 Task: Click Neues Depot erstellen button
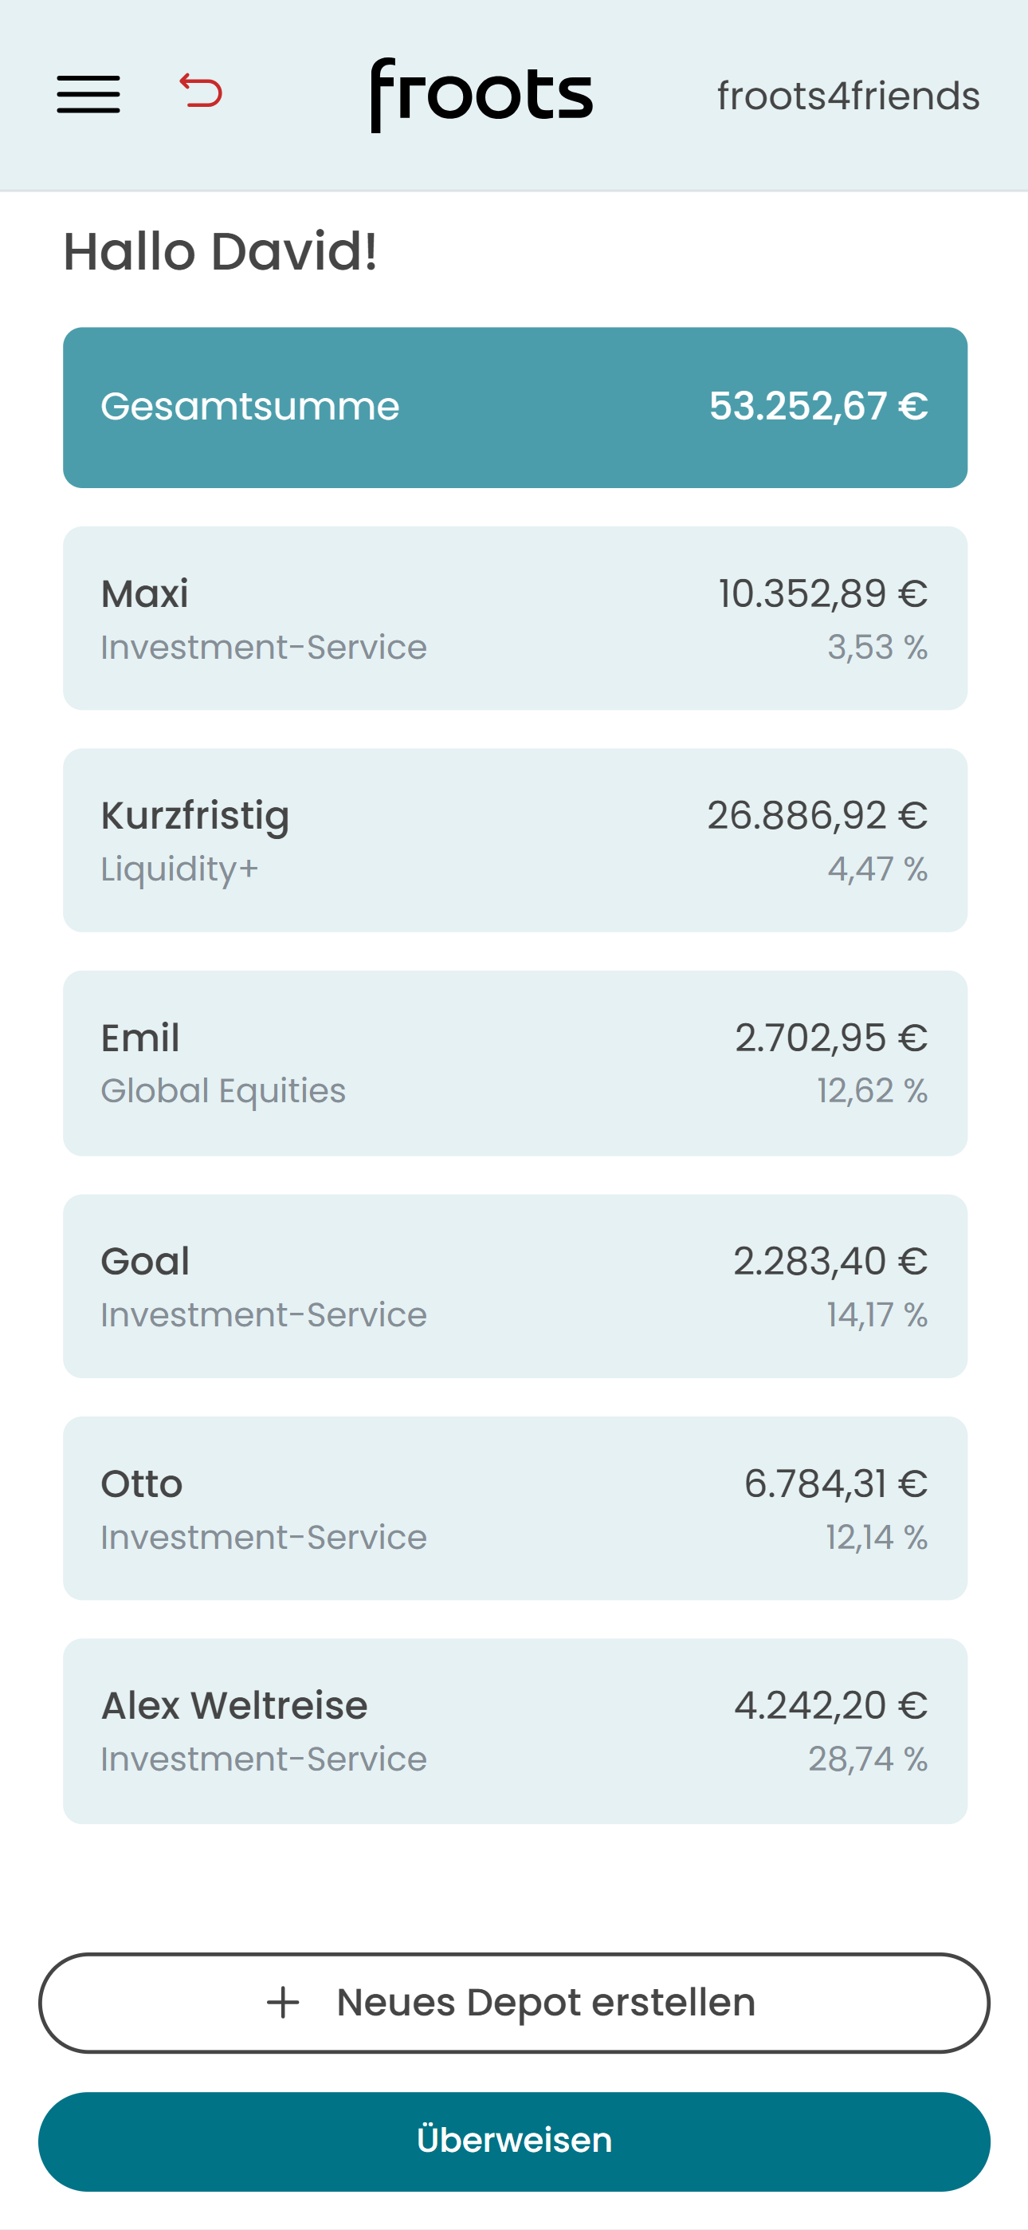coord(514,2003)
